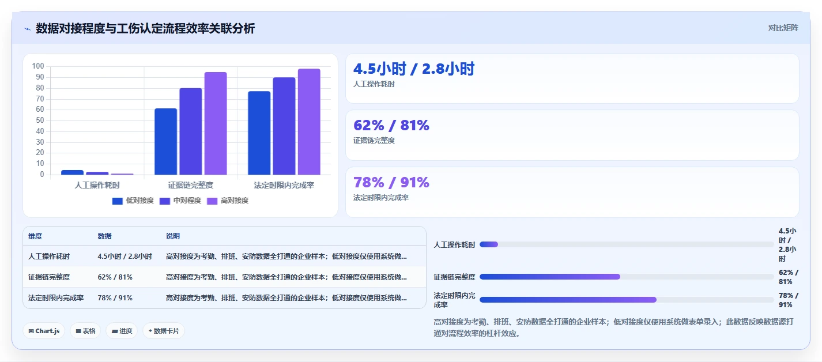Click the 低对接度 bar for 法定时限内完成率
Image resolution: width=822 pixels, height=362 pixels.
(259, 133)
